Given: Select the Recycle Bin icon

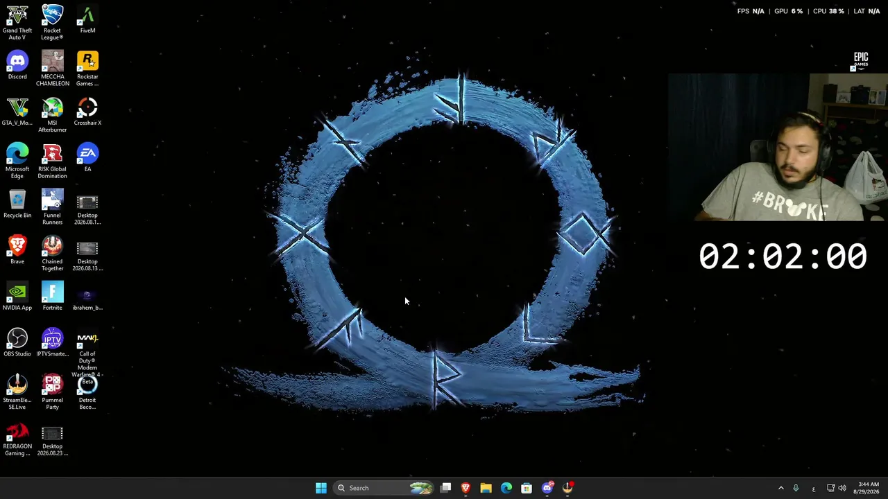Looking at the screenshot, I should coord(17,204).
